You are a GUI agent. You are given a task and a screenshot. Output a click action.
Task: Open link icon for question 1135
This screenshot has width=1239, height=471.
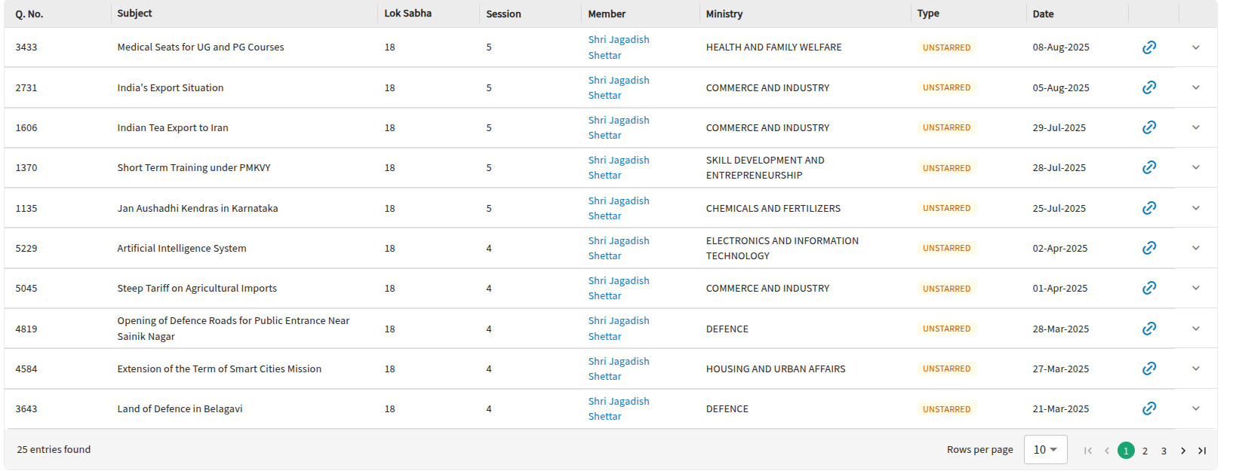tap(1149, 208)
